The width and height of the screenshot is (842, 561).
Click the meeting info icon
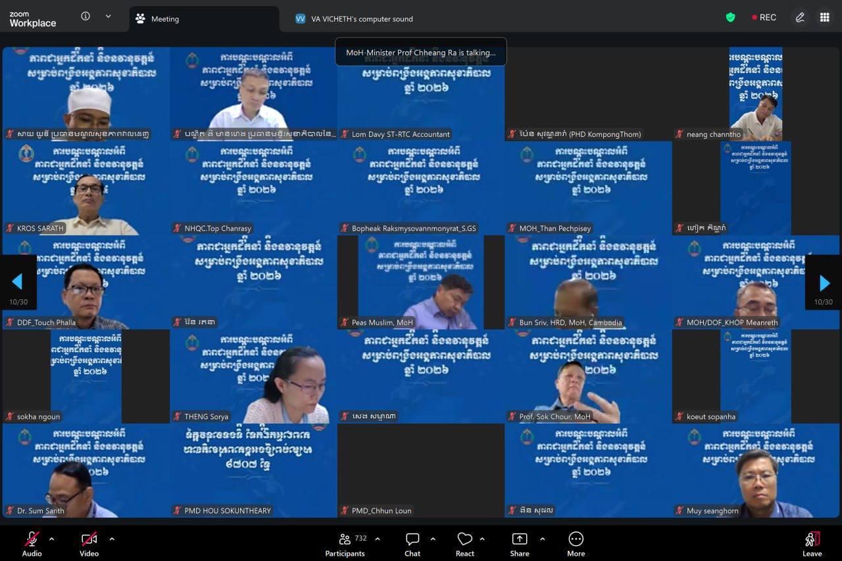point(86,16)
